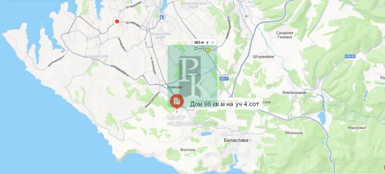Click the 665 м distance readout

coord(199,43)
